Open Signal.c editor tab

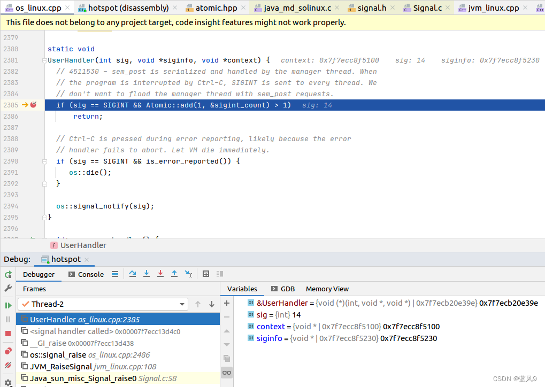pos(427,7)
